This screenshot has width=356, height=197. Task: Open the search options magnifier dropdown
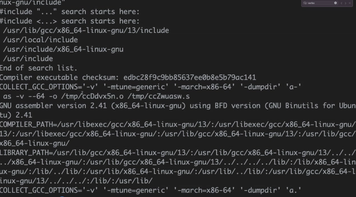[305, 3]
